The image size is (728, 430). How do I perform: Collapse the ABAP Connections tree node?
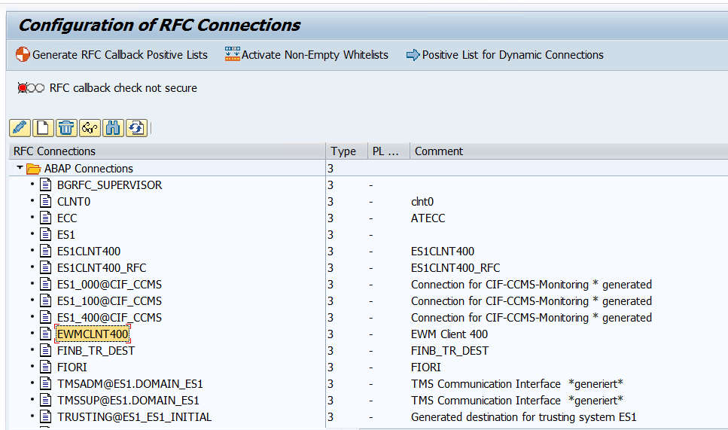pos(20,168)
